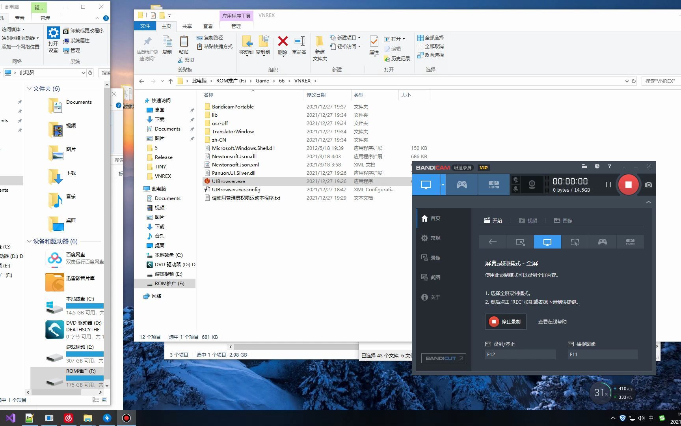Screen dimensions: 681x426
Task: Click the F11 capture hotkey field
Action: click(x=603, y=354)
